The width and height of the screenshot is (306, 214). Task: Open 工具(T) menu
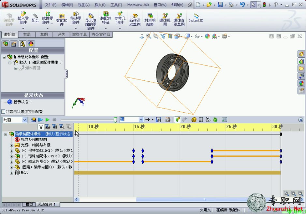116,5
